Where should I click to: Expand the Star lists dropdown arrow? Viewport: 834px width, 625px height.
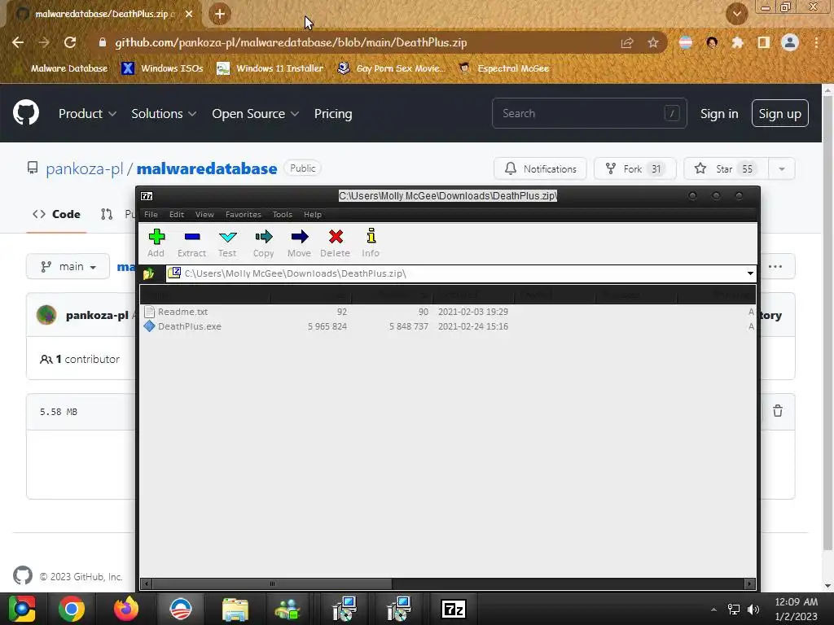[781, 168]
